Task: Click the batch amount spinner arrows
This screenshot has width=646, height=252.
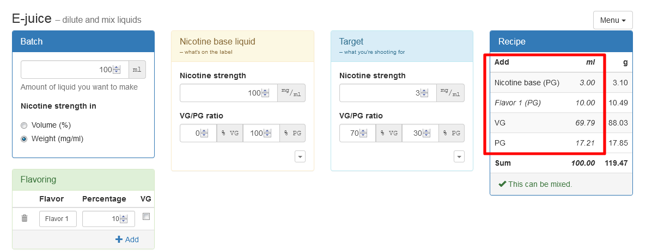Action: (117, 70)
